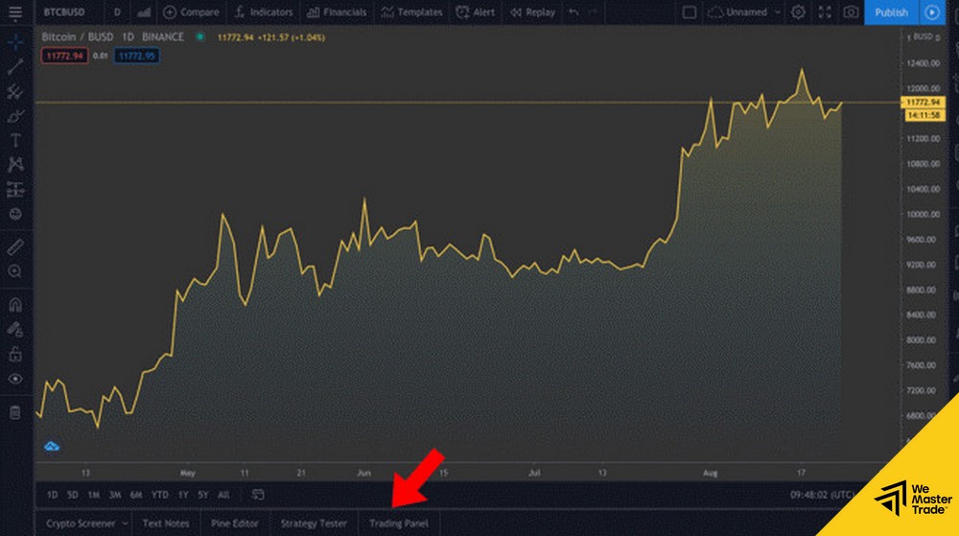Select the trend line drawing tool
The width and height of the screenshot is (959, 536).
[x=15, y=67]
